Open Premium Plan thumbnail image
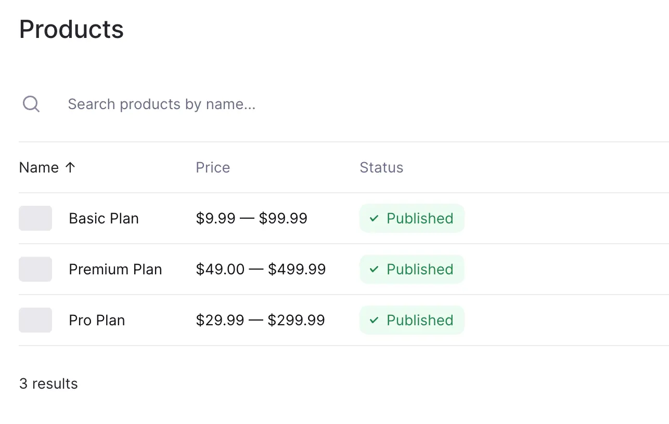 point(35,269)
